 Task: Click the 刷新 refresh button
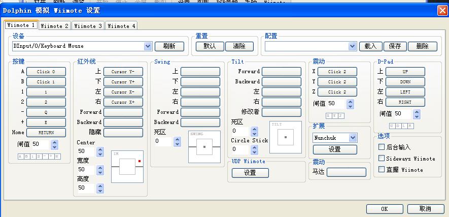(x=169, y=46)
